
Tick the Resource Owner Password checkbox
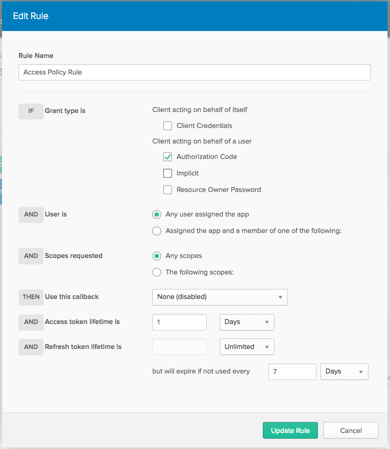(168, 189)
